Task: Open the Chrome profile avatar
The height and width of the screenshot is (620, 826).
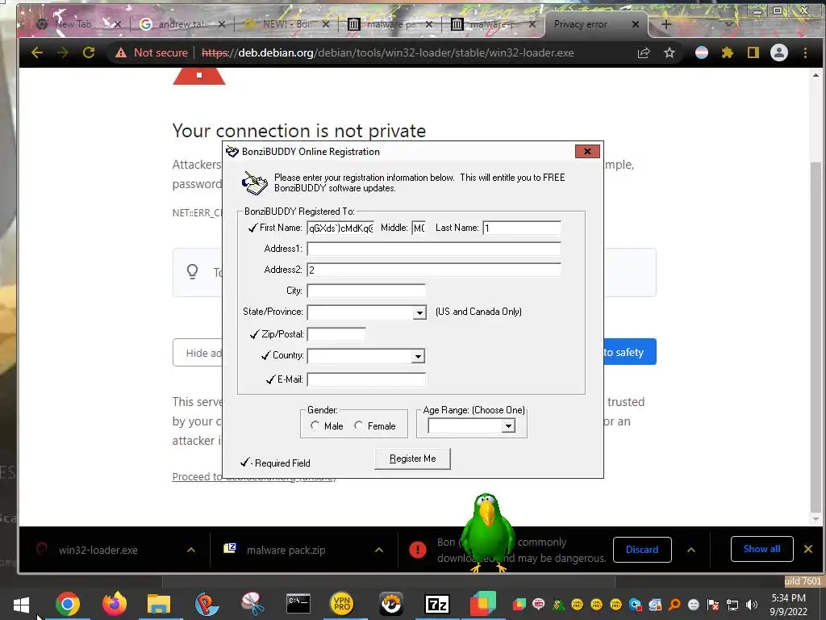Action: [x=779, y=52]
